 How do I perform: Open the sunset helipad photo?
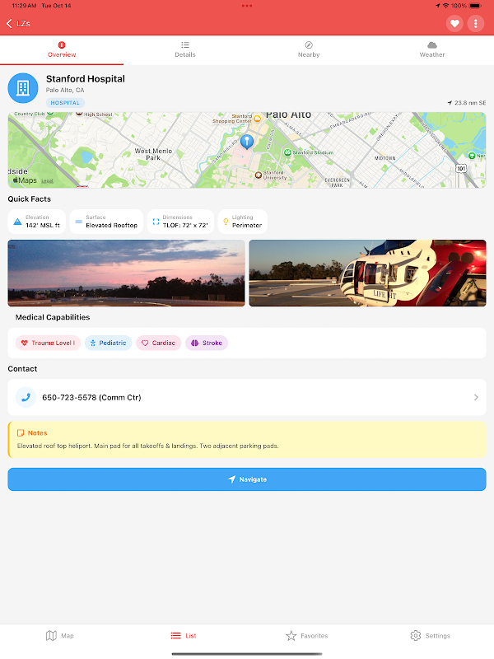(126, 273)
